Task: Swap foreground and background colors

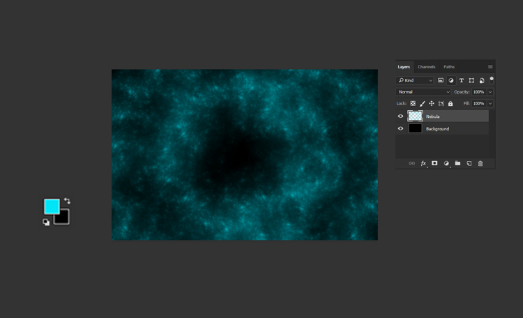Action: tap(67, 201)
